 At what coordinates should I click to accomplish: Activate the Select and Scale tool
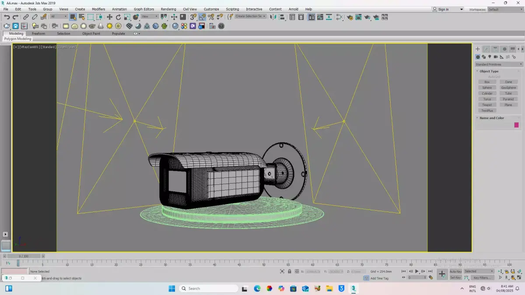[127, 17]
